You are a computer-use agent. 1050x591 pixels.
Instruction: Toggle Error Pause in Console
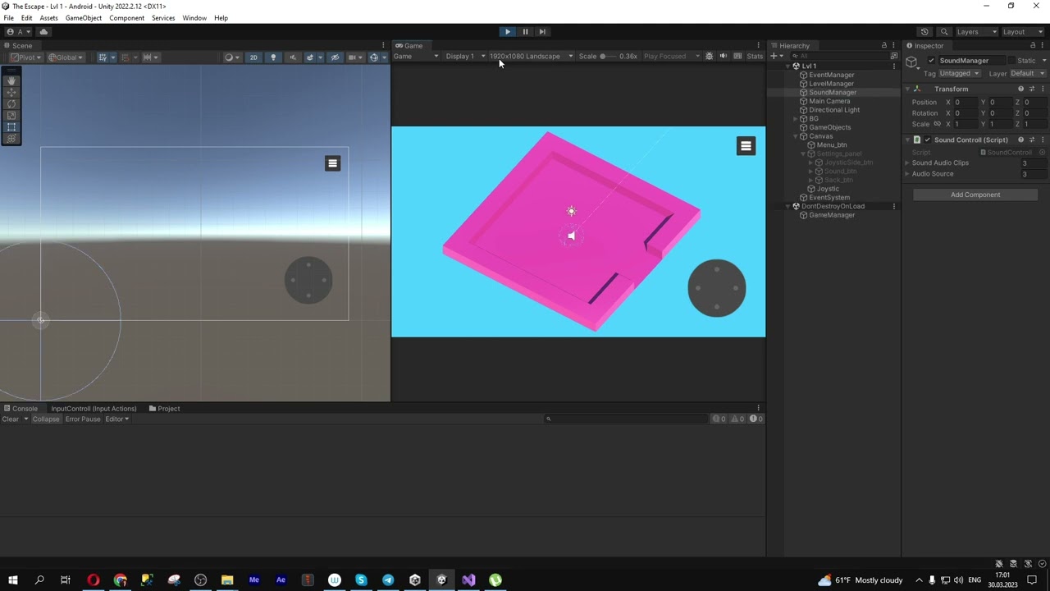point(83,419)
